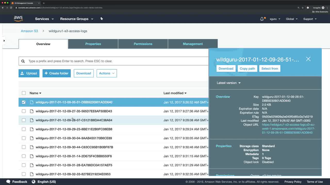Bookmark this page with the star icon
This screenshot has width=330, height=185.
click(303, 8)
